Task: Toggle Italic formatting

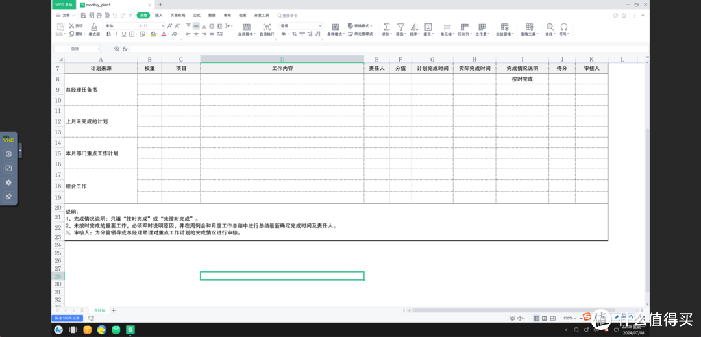Action: tap(116, 34)
